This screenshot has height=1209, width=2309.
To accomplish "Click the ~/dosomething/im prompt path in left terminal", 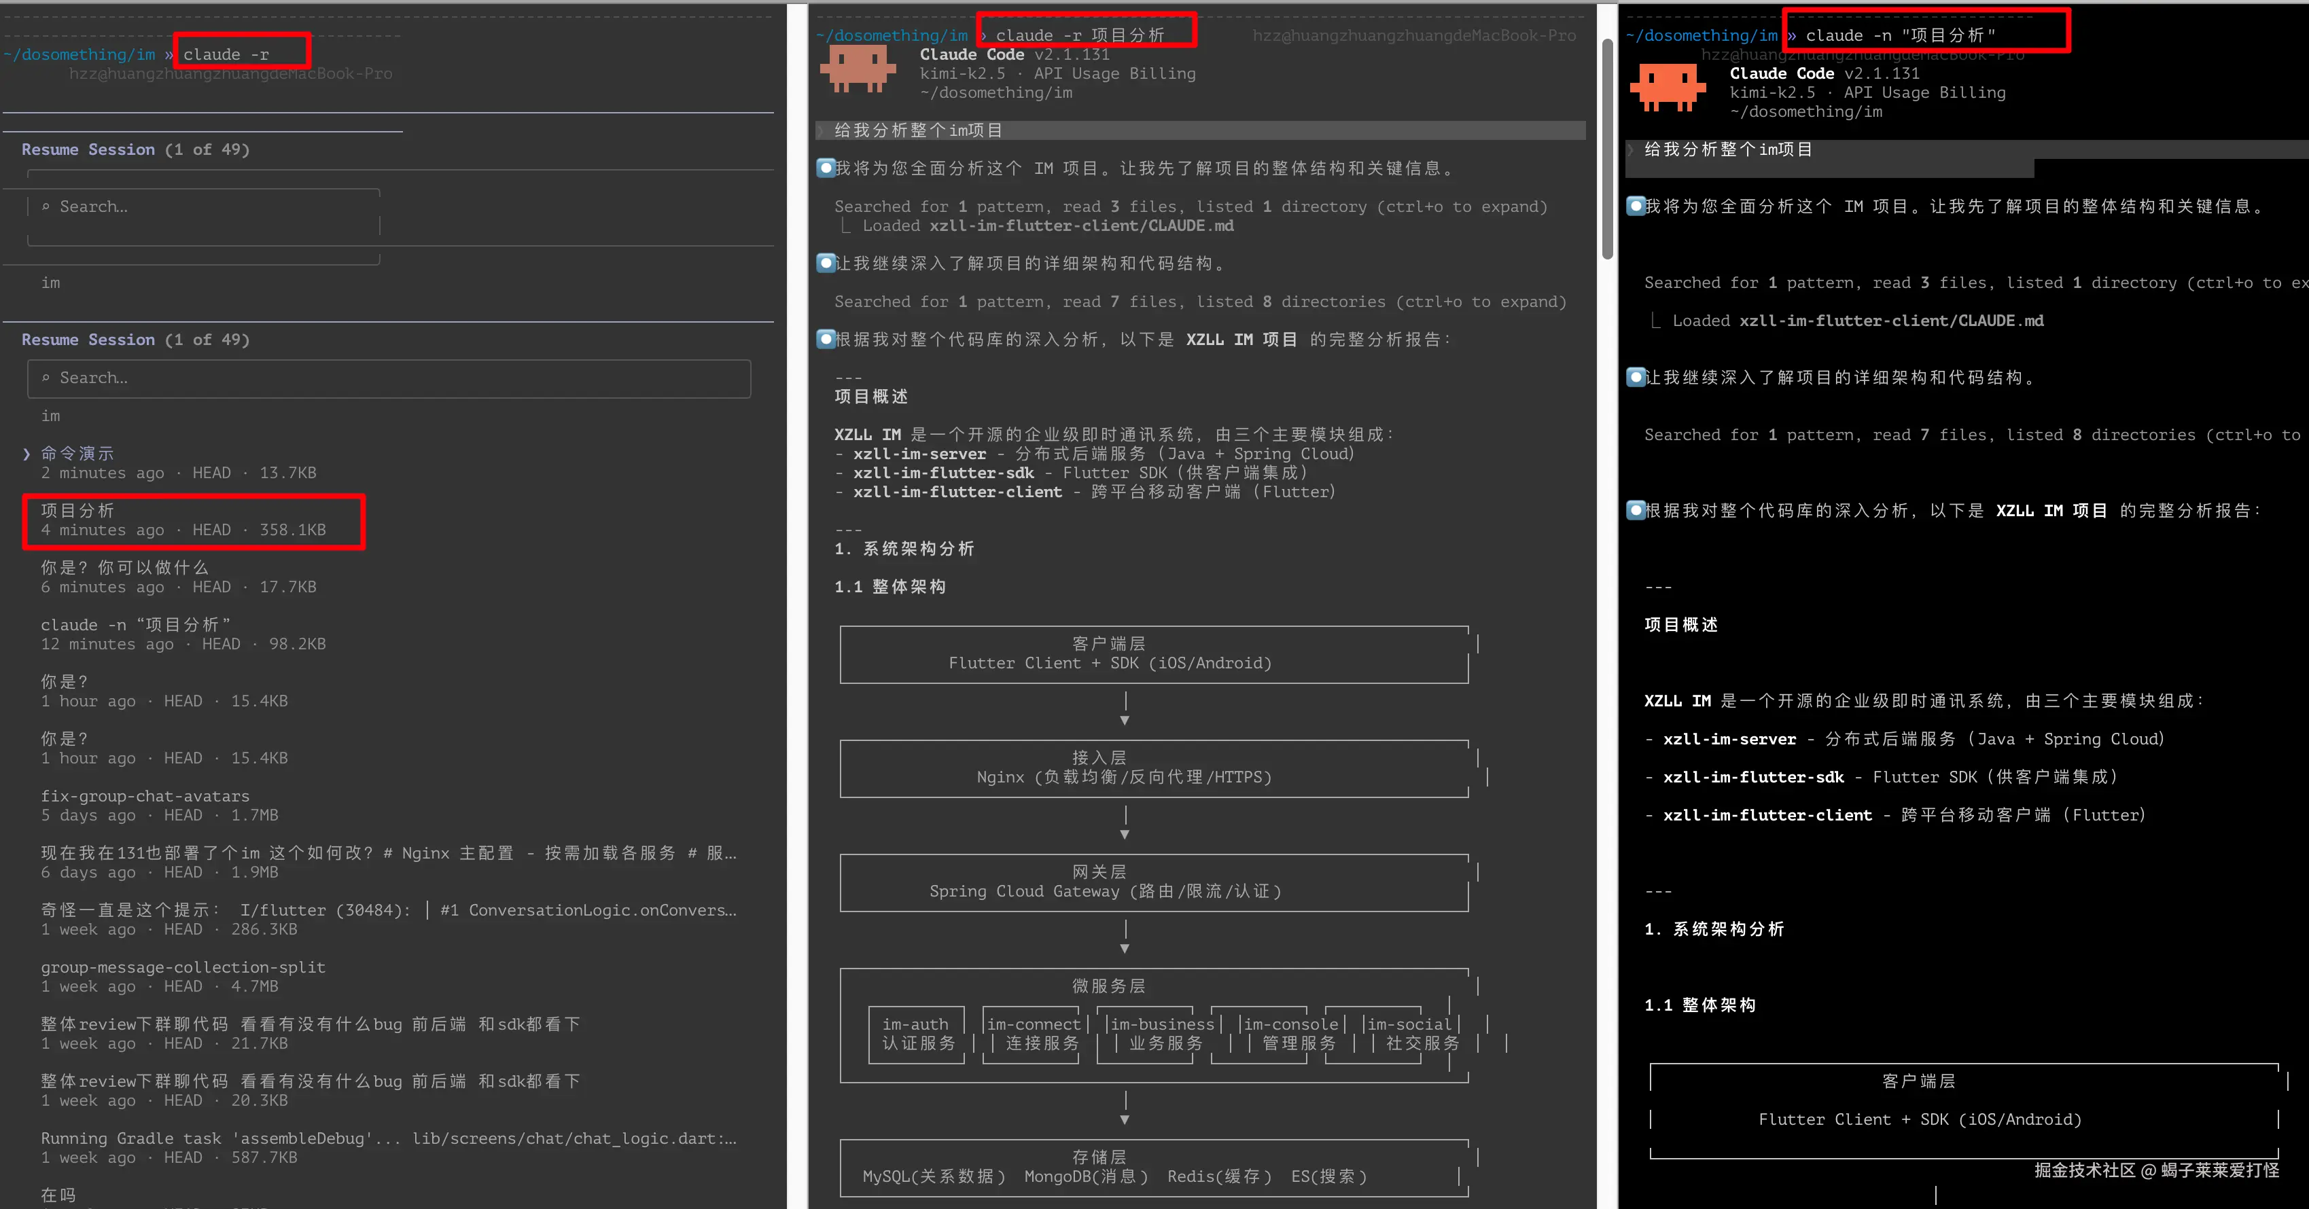I will coord(80,54).
